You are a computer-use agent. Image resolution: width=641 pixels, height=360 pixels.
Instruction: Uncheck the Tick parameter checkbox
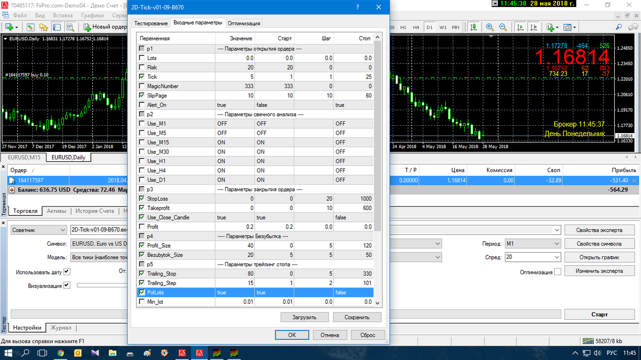(x=142, y=77)
